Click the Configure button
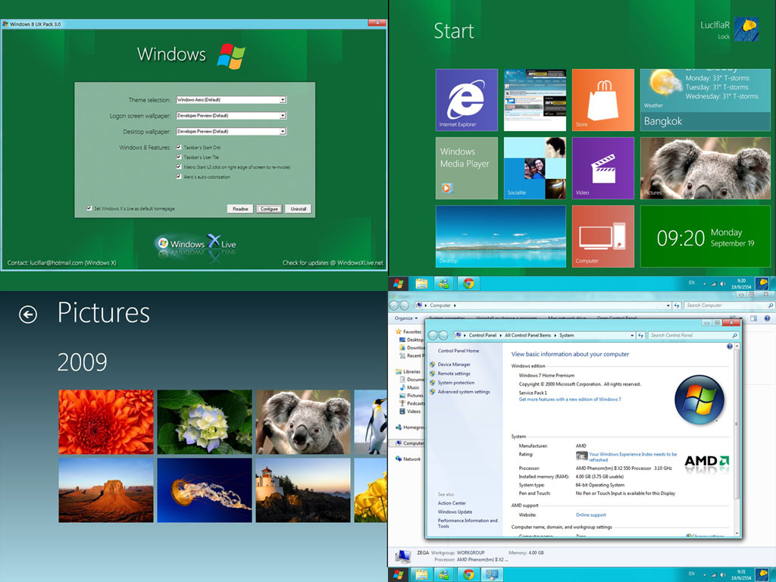The height and width of the screenshot is (582, 776). point(269,208)
